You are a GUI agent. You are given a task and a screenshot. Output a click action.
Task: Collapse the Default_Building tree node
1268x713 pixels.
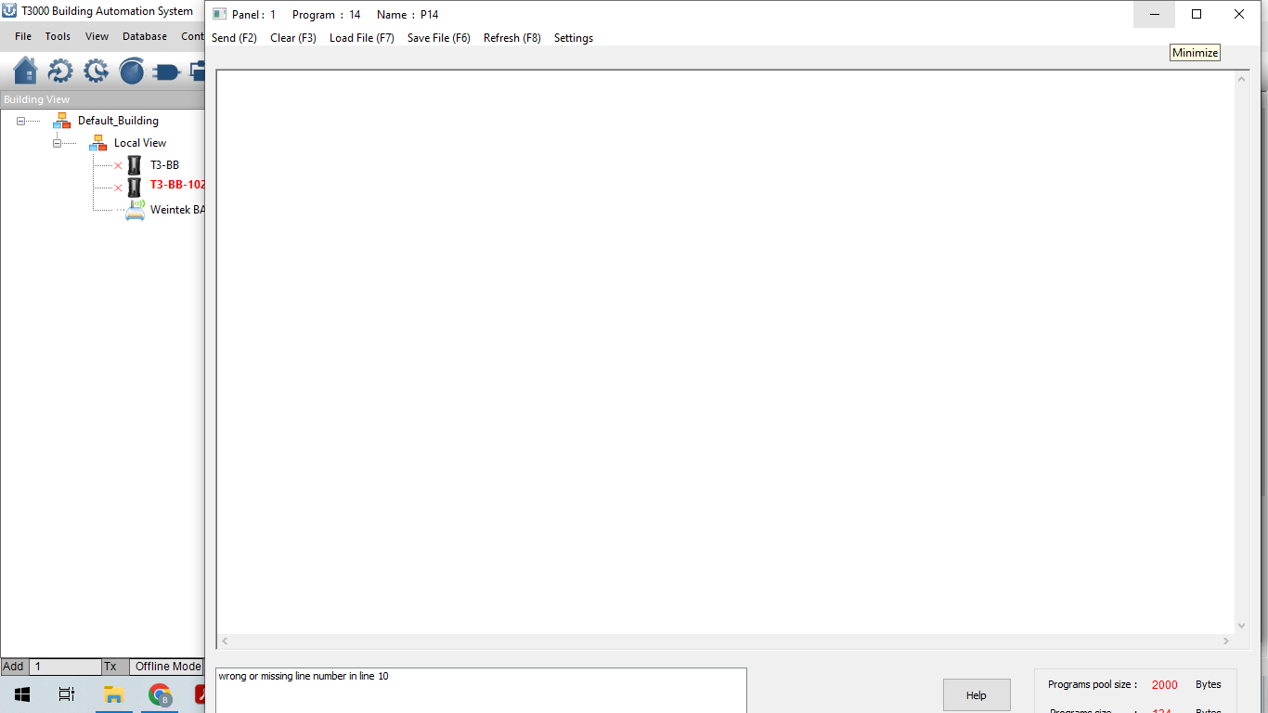pos(21,121)
